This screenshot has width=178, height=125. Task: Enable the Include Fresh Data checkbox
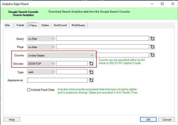[x=29, y=90]
